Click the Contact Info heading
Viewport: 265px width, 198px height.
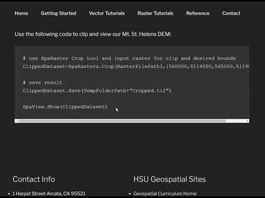pyautogui.click(x=34, y=179)
